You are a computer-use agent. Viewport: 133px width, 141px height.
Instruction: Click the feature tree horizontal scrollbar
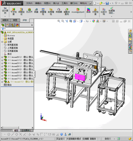point(11,128)
